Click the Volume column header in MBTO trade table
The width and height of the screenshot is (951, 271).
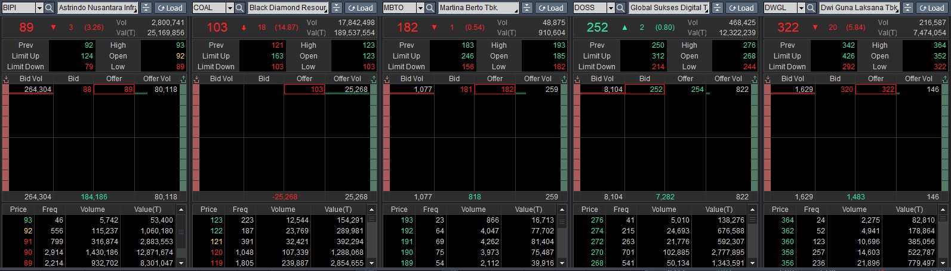[473, 210]
